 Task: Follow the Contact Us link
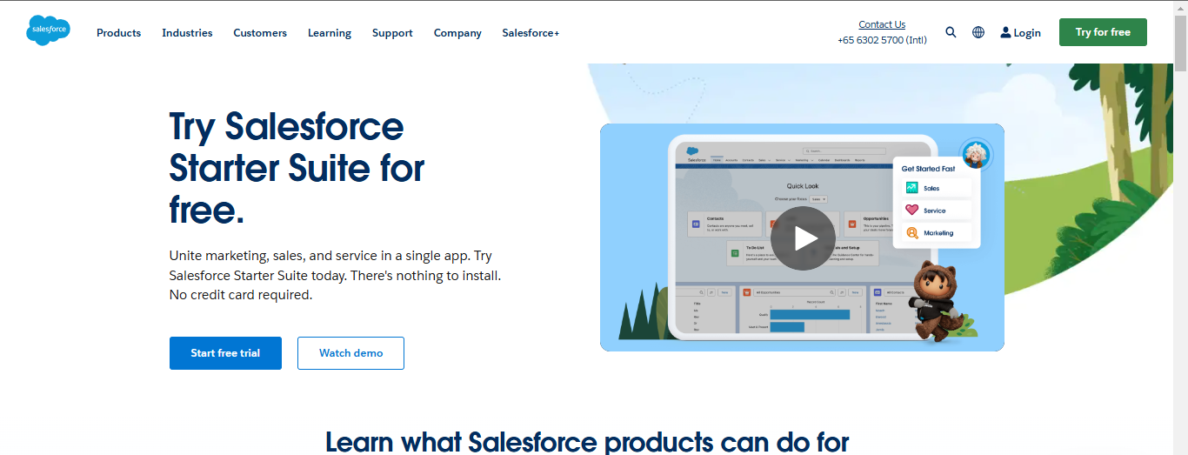click(x=882, y=24)
